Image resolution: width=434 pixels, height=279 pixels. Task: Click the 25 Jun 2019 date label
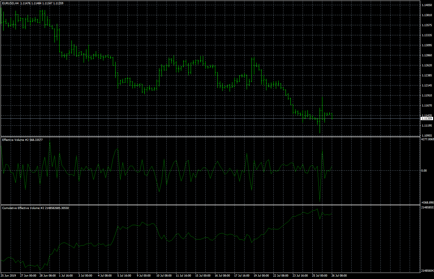9,276
